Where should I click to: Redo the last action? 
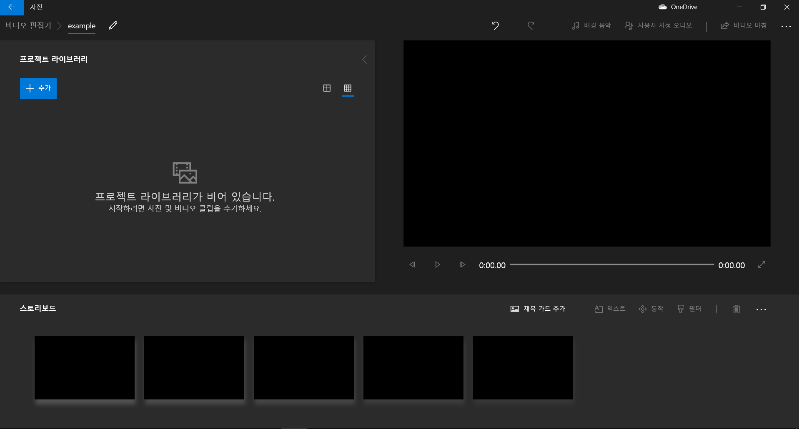coord(531,26)
